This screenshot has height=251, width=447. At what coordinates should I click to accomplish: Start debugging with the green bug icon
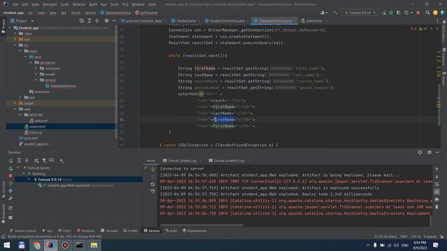point(391,13)
